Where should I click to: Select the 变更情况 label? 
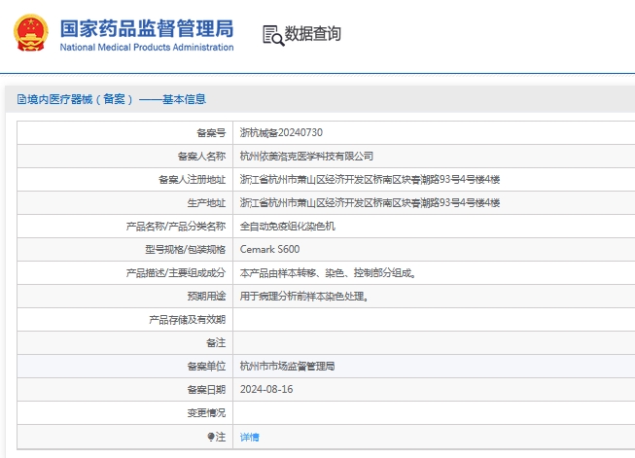[206, 413]
